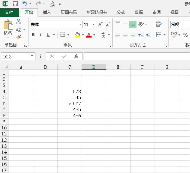Viewport: 190px width, 173px height.
Task: Click the Cut scissors icon
Action: tap(19, 22)
